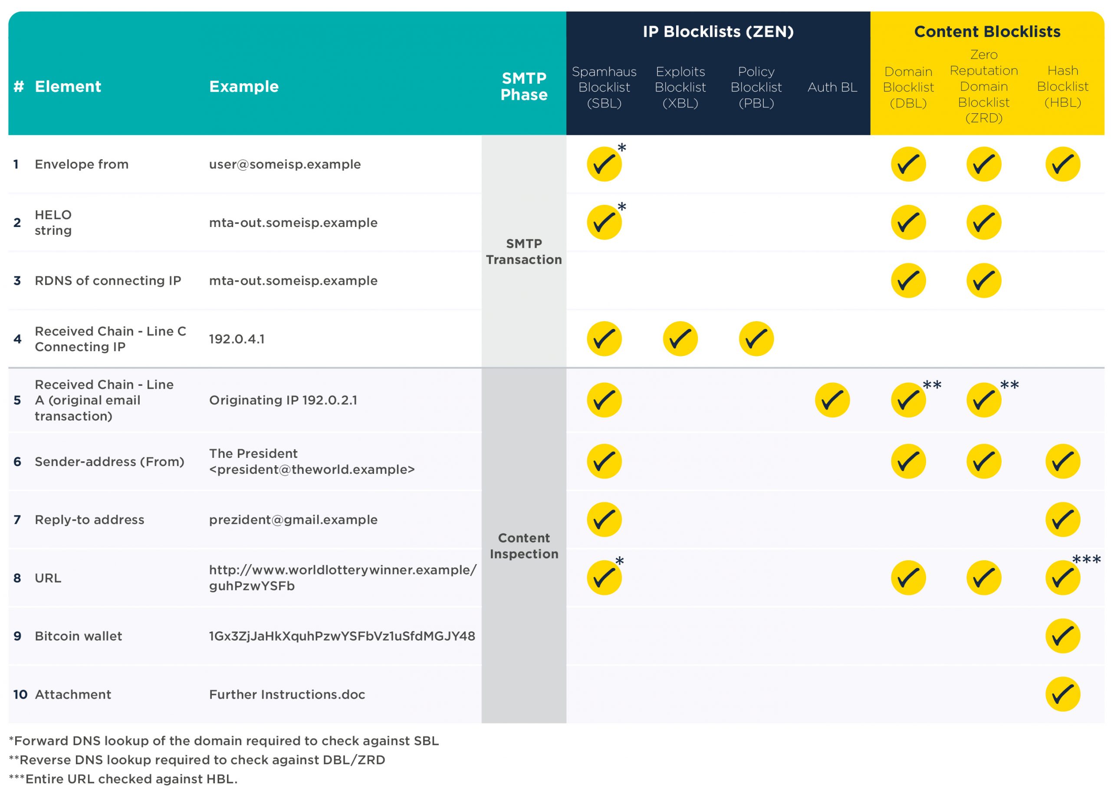Click the ZRD checkmark for RDNS row
The width and height of the screenshot is (1111, 795).
click(984, 280)
